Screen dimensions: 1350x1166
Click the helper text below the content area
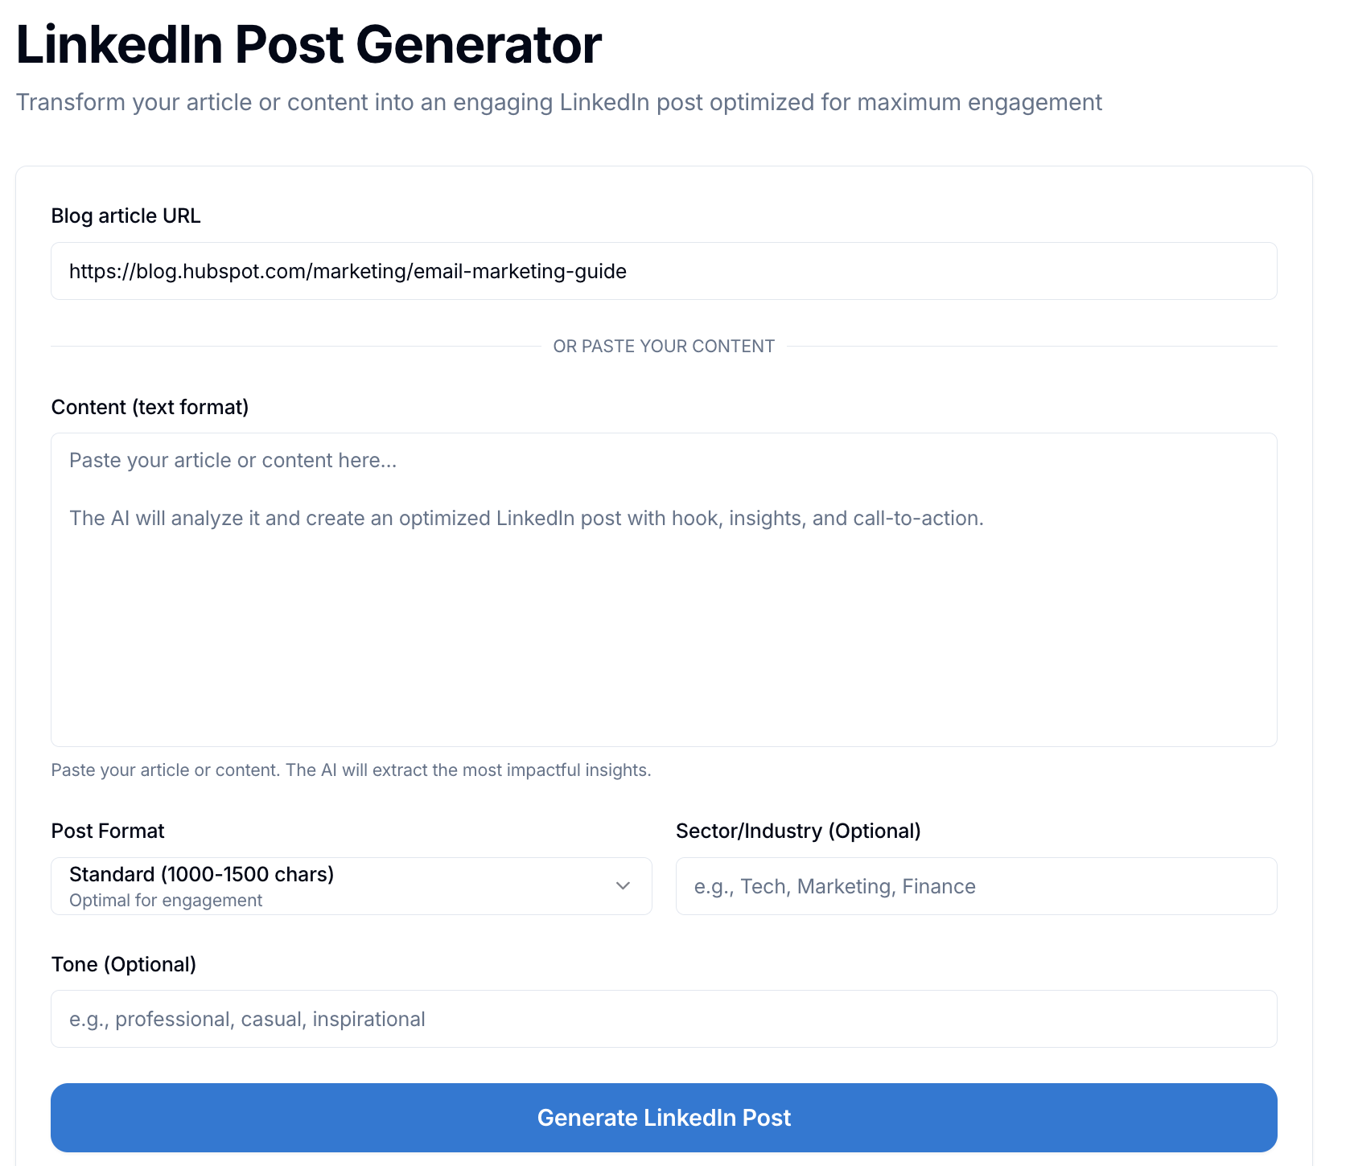point(351,770)
